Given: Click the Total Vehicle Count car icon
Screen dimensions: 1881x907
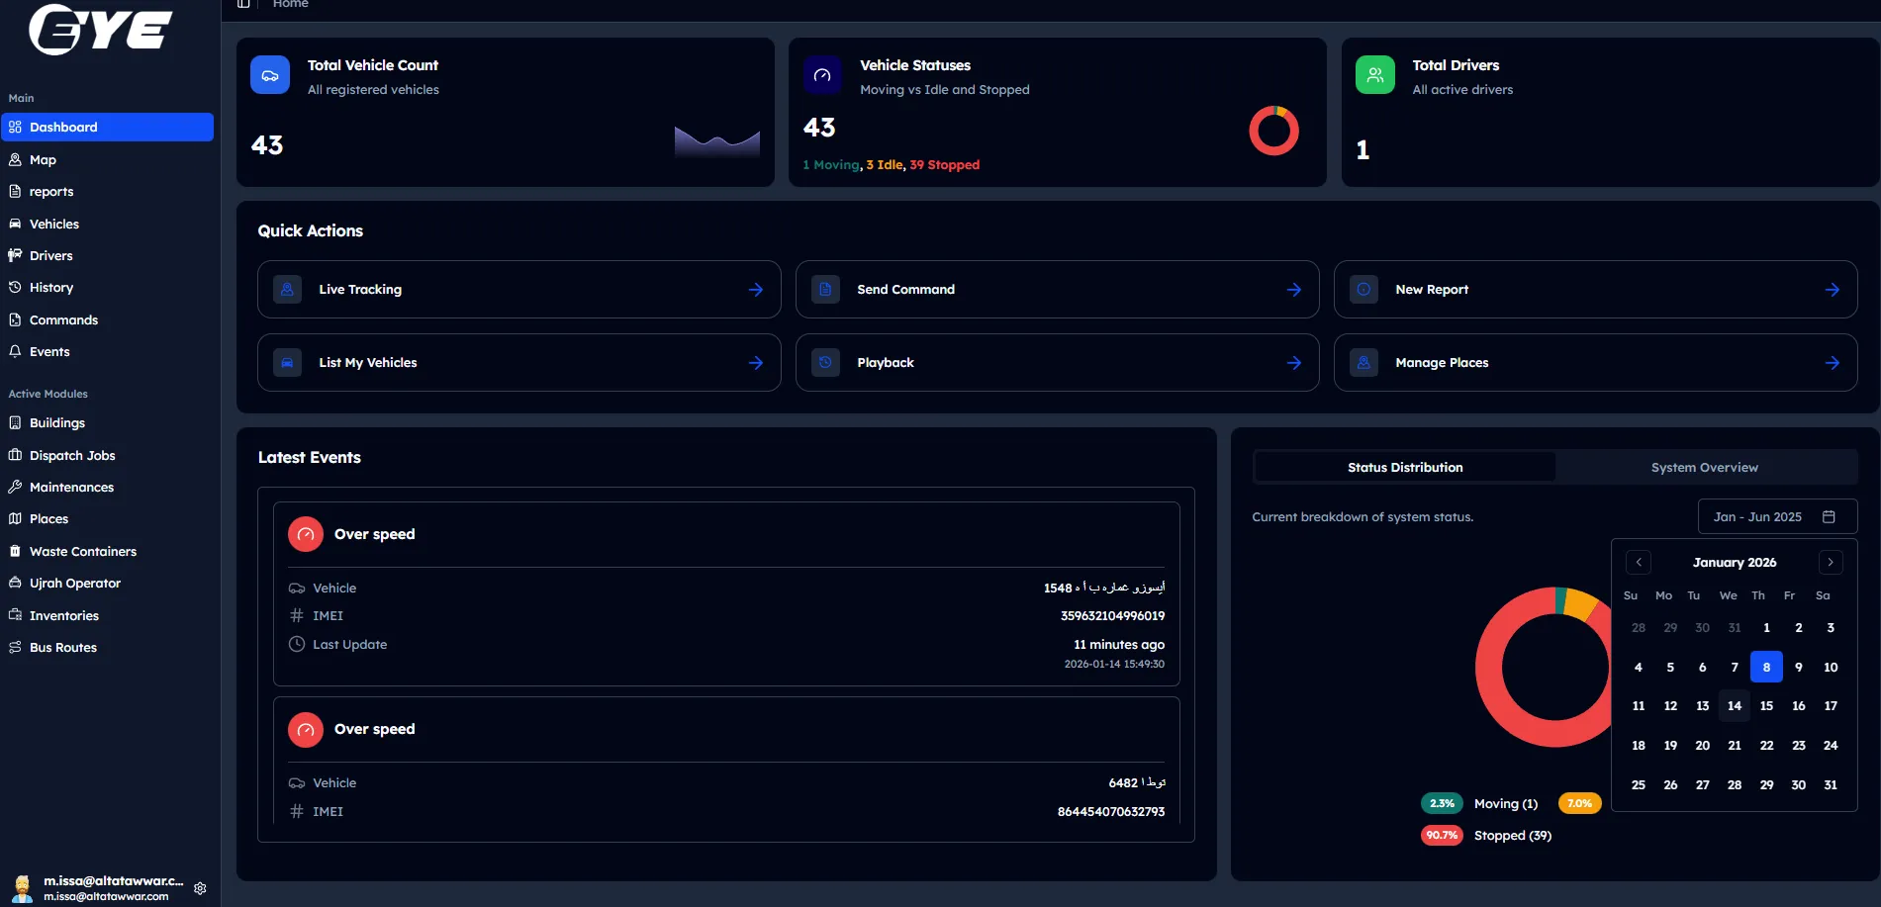Looking at the screenshot, I should [270, 75].
